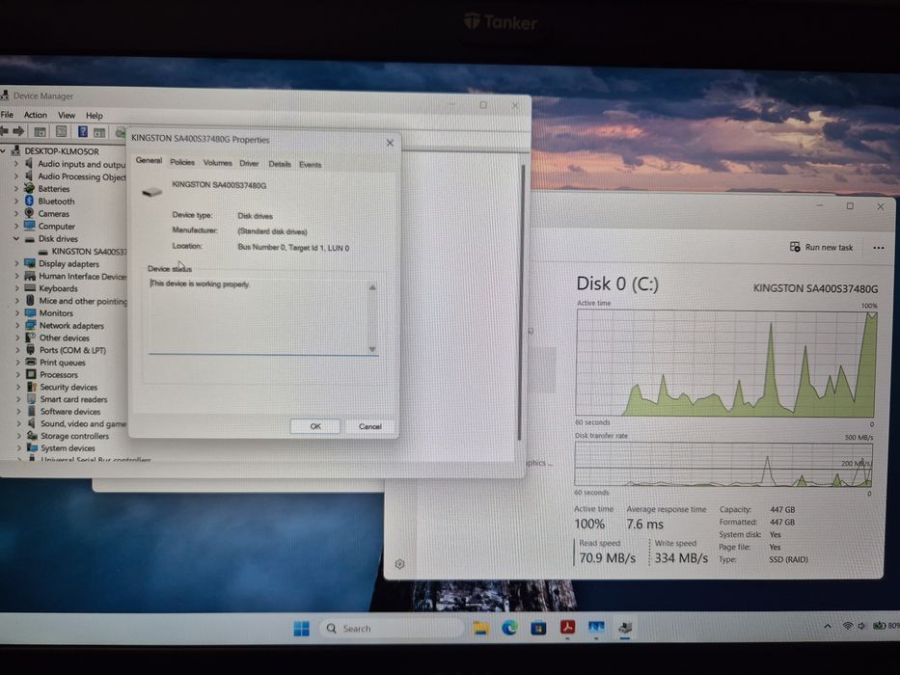Open the Windows Start menu

point(301,629)
